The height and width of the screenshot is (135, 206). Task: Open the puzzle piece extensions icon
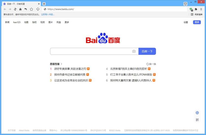[x=196, y=9]
